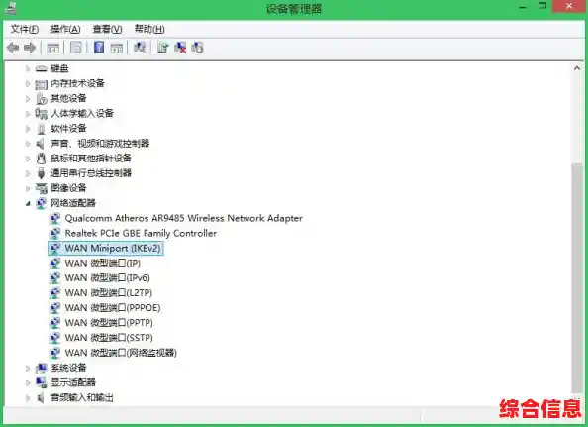Image resolution: width=588 pixels, height=427 pixels.
Task: Expand the 其他设备 node arrow
Action: 28,99
